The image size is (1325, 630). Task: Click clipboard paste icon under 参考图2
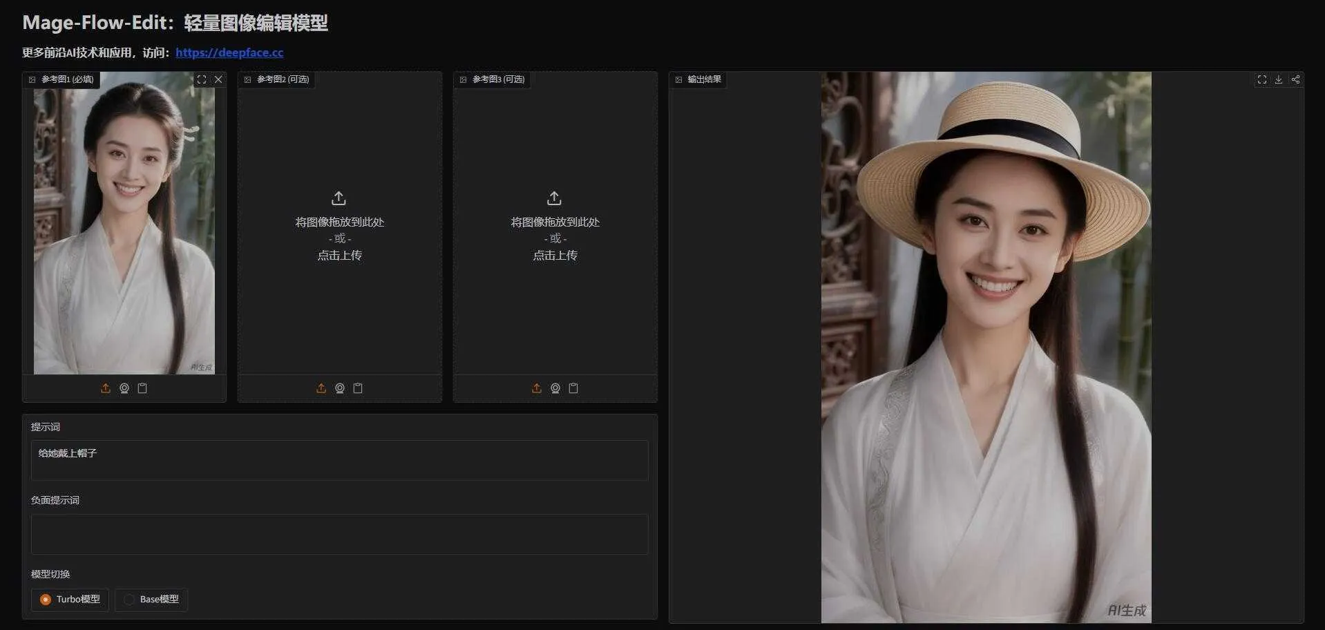point(358,388)
